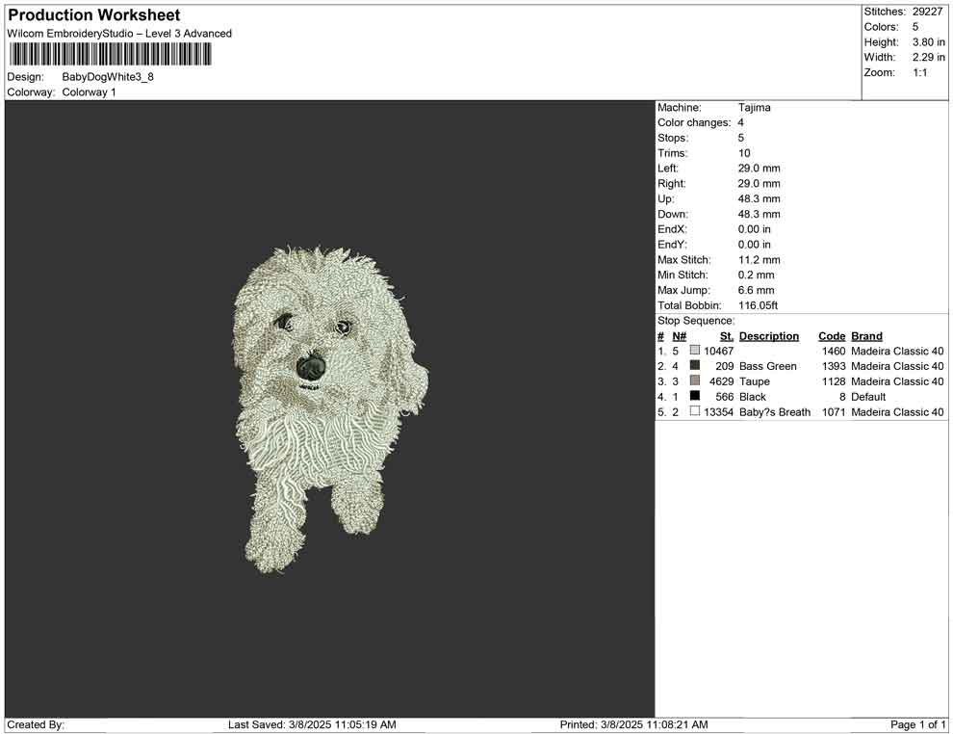The width and height of the screenshot is (953, 734).
Task: Select the Taupe color swatch
Action: [695, 381]
